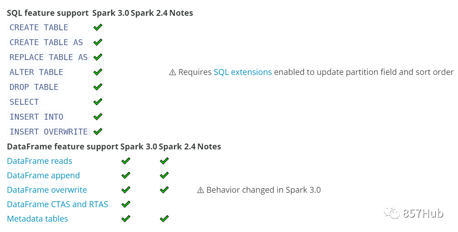458x232 pixels.
Task: Open the DataFrame reads link
Action: tap(39, 161)
